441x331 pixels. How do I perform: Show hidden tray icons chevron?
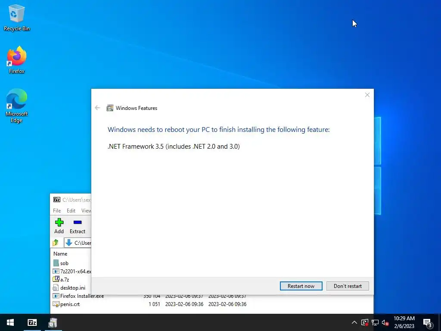(354, 322)
